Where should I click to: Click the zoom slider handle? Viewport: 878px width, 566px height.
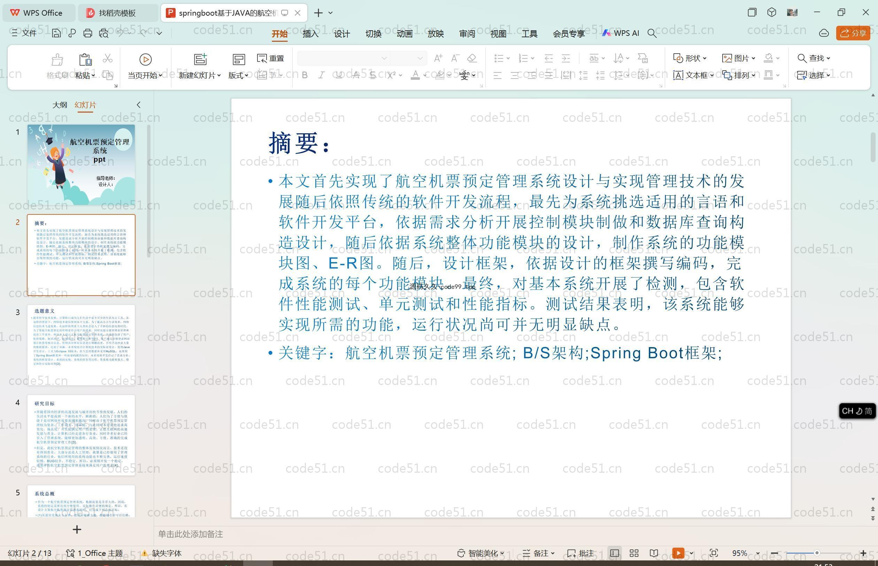[x=817, y=553]
